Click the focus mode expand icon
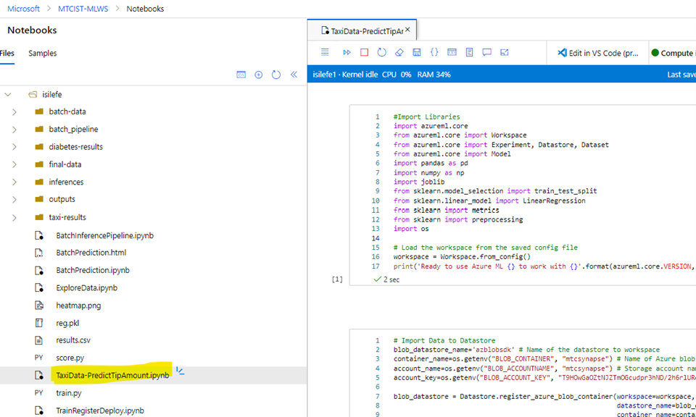The height and width of the screenshot is (417, 696). tap(505, 52)
